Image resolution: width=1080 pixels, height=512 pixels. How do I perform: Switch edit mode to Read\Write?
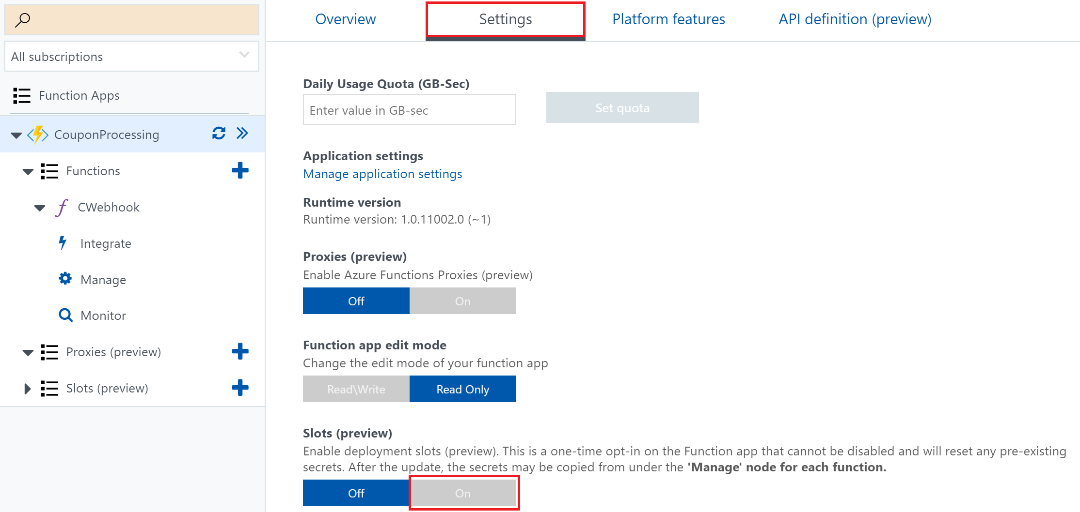pyautogui.click(x=356, y=389)
